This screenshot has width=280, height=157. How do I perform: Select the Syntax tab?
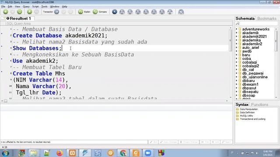[242, 105]
